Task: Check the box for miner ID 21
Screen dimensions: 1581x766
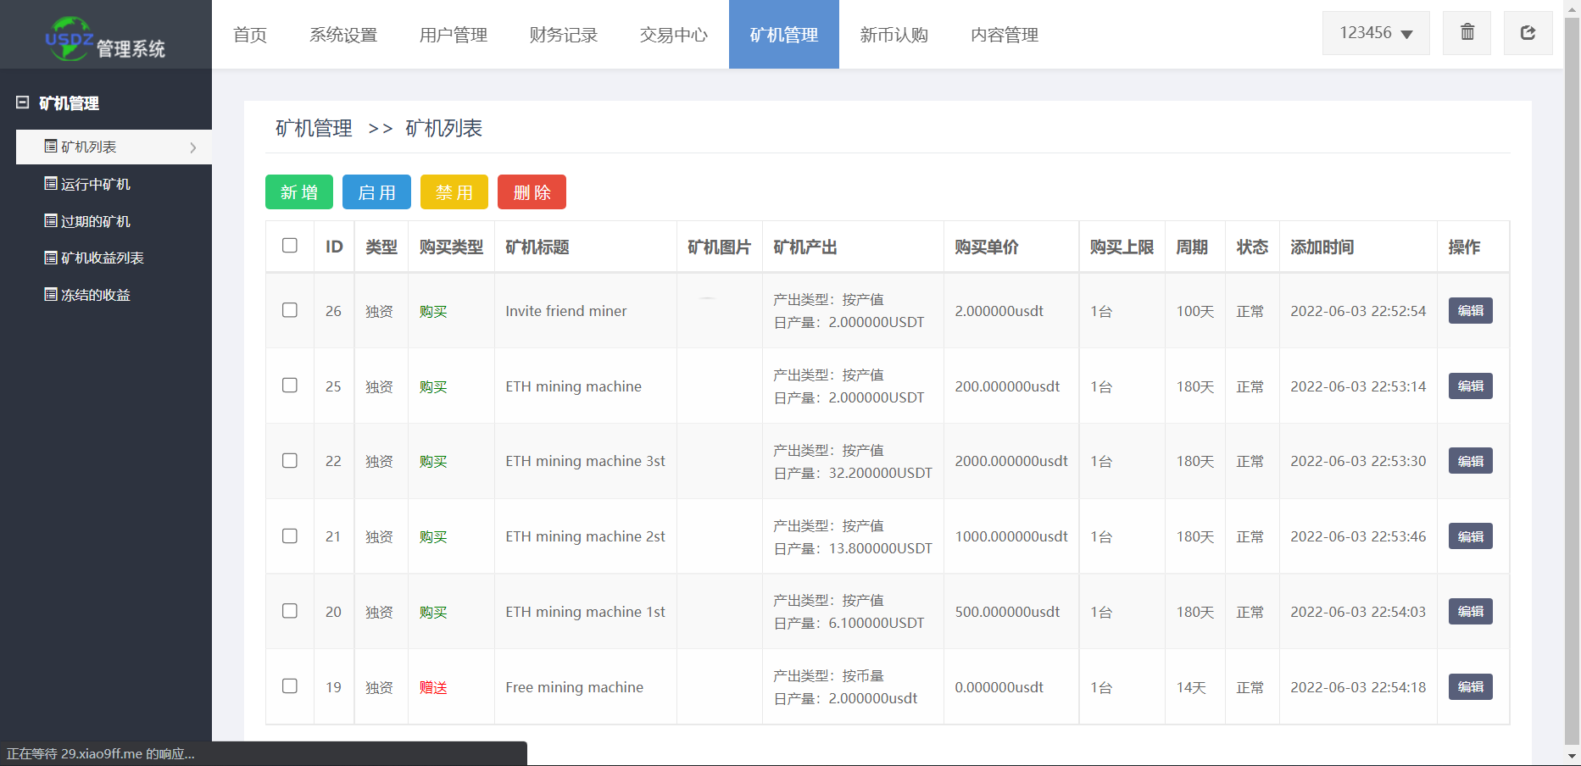Action: 290,536
